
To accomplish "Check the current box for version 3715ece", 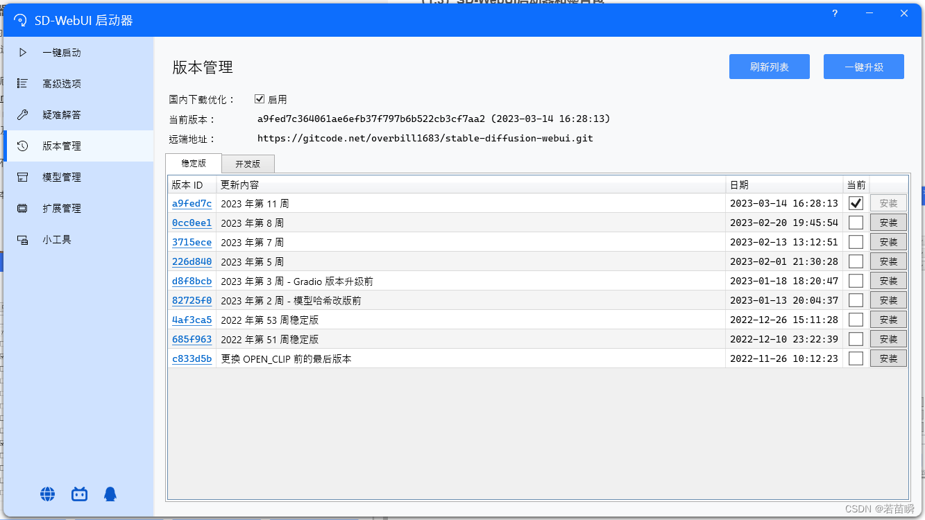I will (x=856, y=242).
